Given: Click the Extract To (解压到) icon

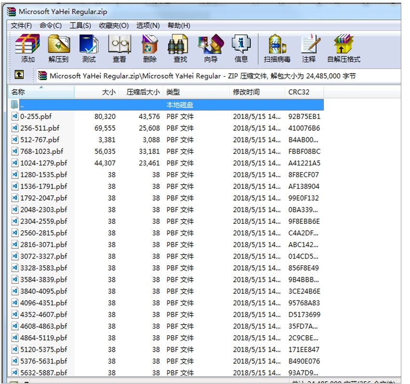Looking at the screenshot, I should coord(58,48).
